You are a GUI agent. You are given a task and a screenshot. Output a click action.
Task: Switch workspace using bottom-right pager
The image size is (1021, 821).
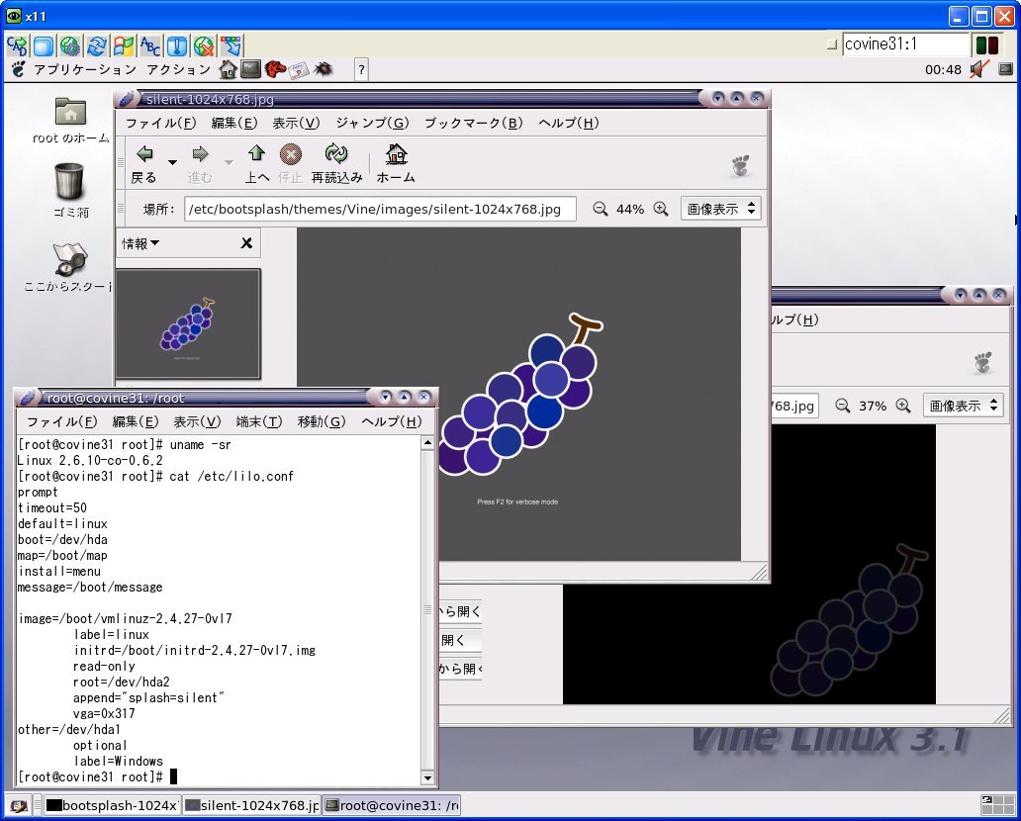[997, 806]
